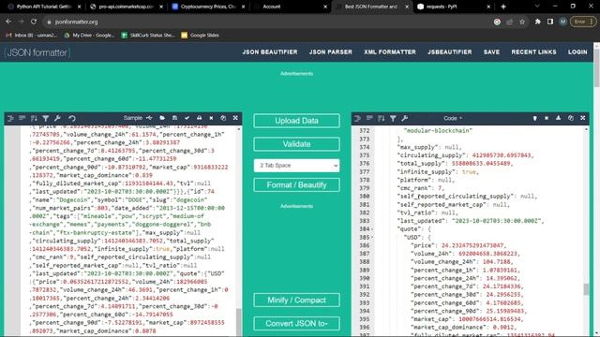Click the wrench icon in right output toolbar
This screenshot has height=337, width=600.
(x=405, y=119)
